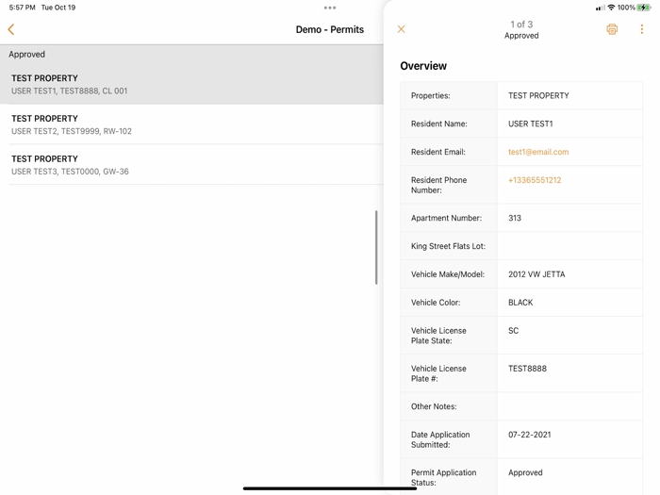The image size is (660, 495).
Task: Select Resident Name value USER TEST1
Action: [530, 124]
